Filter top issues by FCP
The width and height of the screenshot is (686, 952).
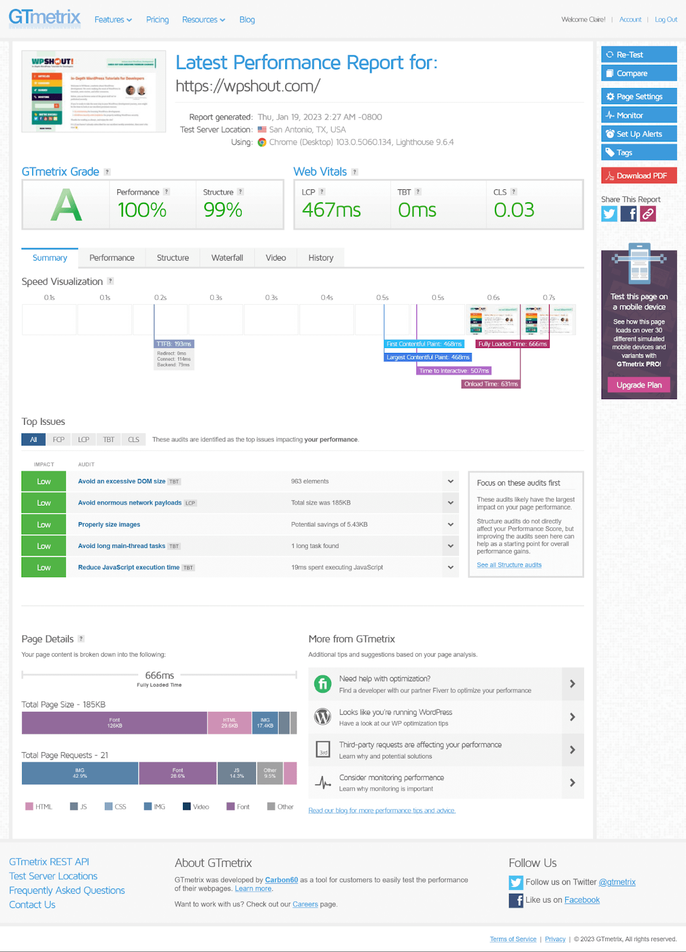point(58,440)
